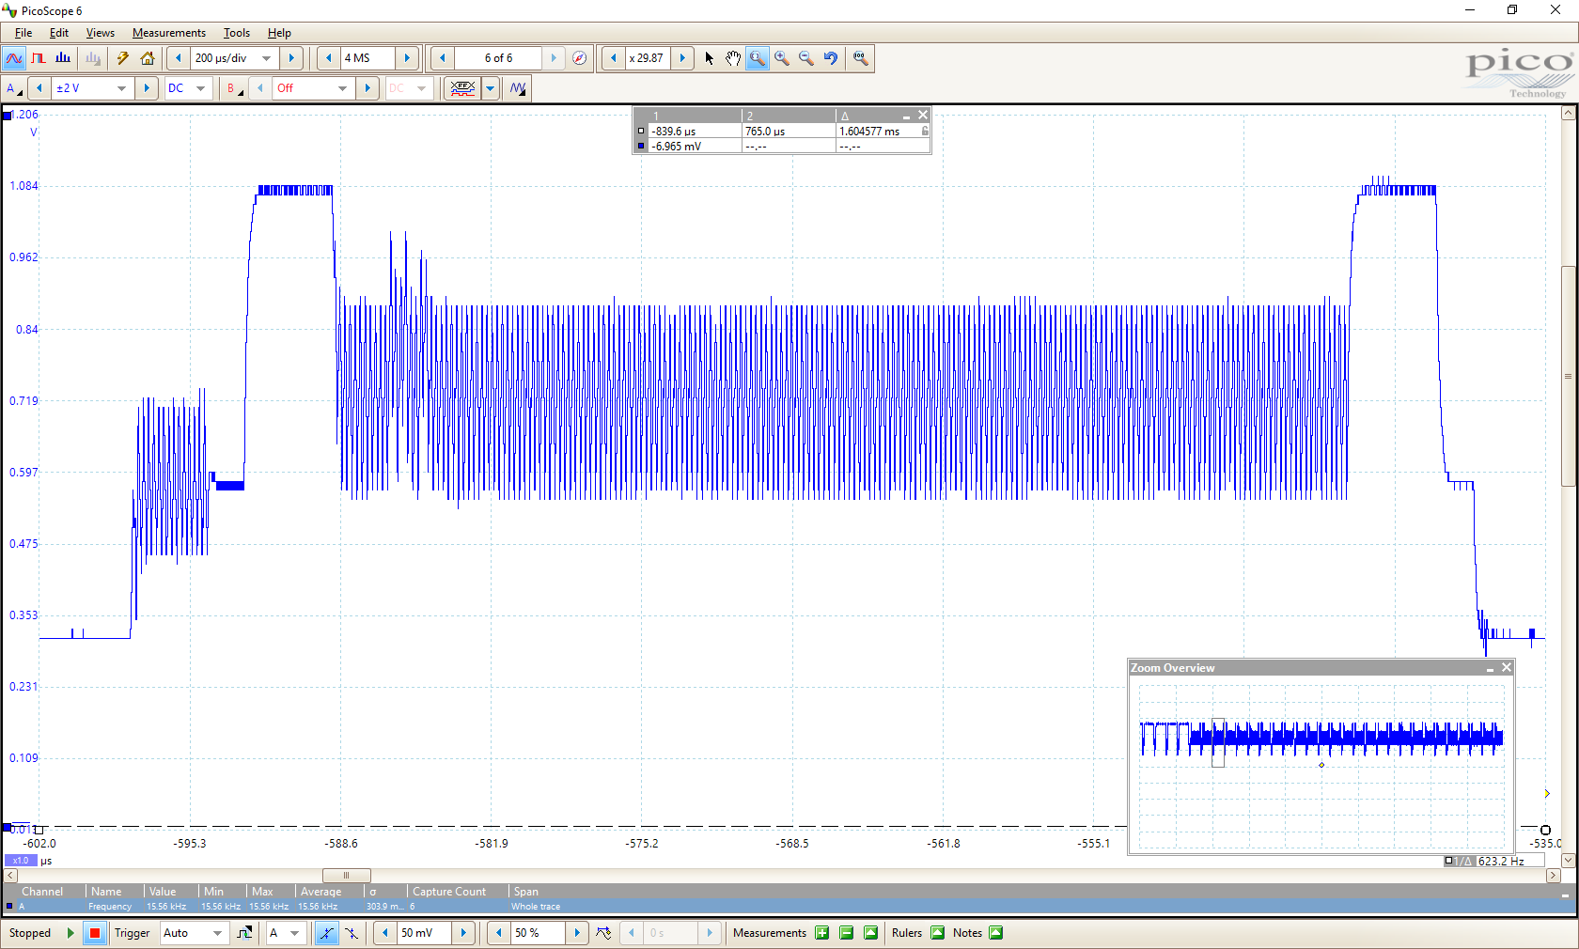Increase horizontal zoom factor
Screen dimensions: 1579x949
[x=682, y=58]
